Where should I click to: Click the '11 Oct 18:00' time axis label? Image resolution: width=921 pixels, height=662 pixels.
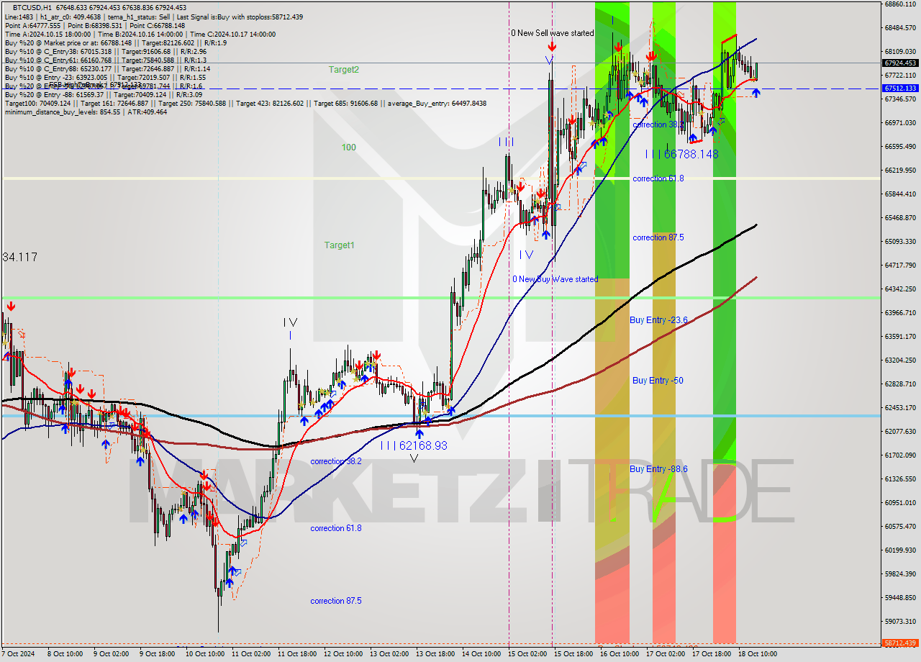[296, 654]
